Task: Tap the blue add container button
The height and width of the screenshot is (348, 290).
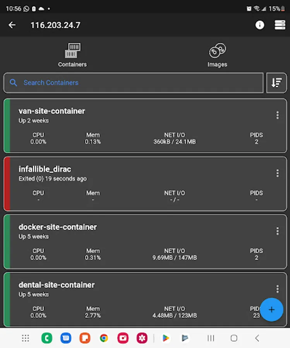Action: click(271, 310)
